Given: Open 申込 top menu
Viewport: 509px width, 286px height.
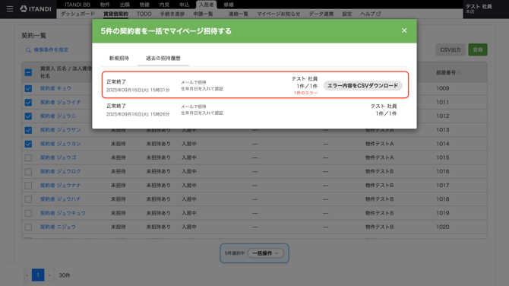Looking at the screenshot, I should [184, 5].
